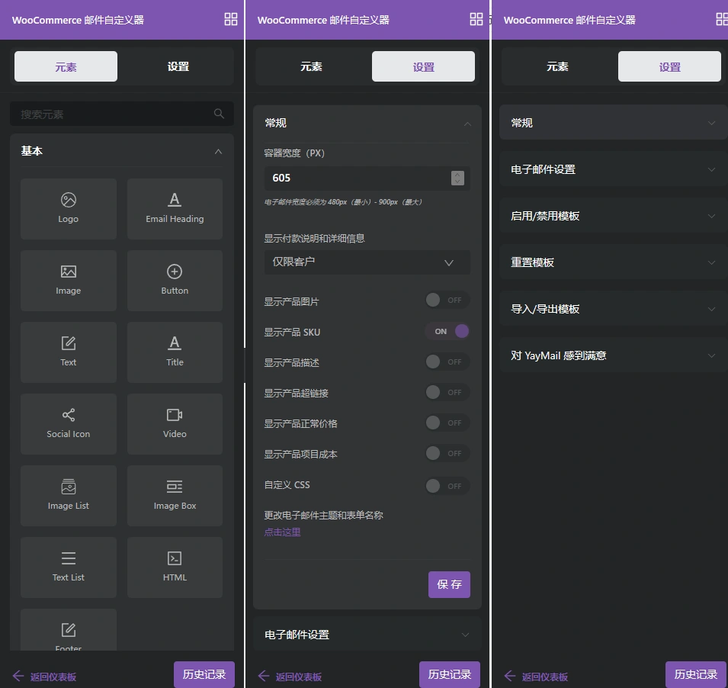Pick the Image Box element
The width and height of the screenshot is (728, 688).
pos(175,495)
